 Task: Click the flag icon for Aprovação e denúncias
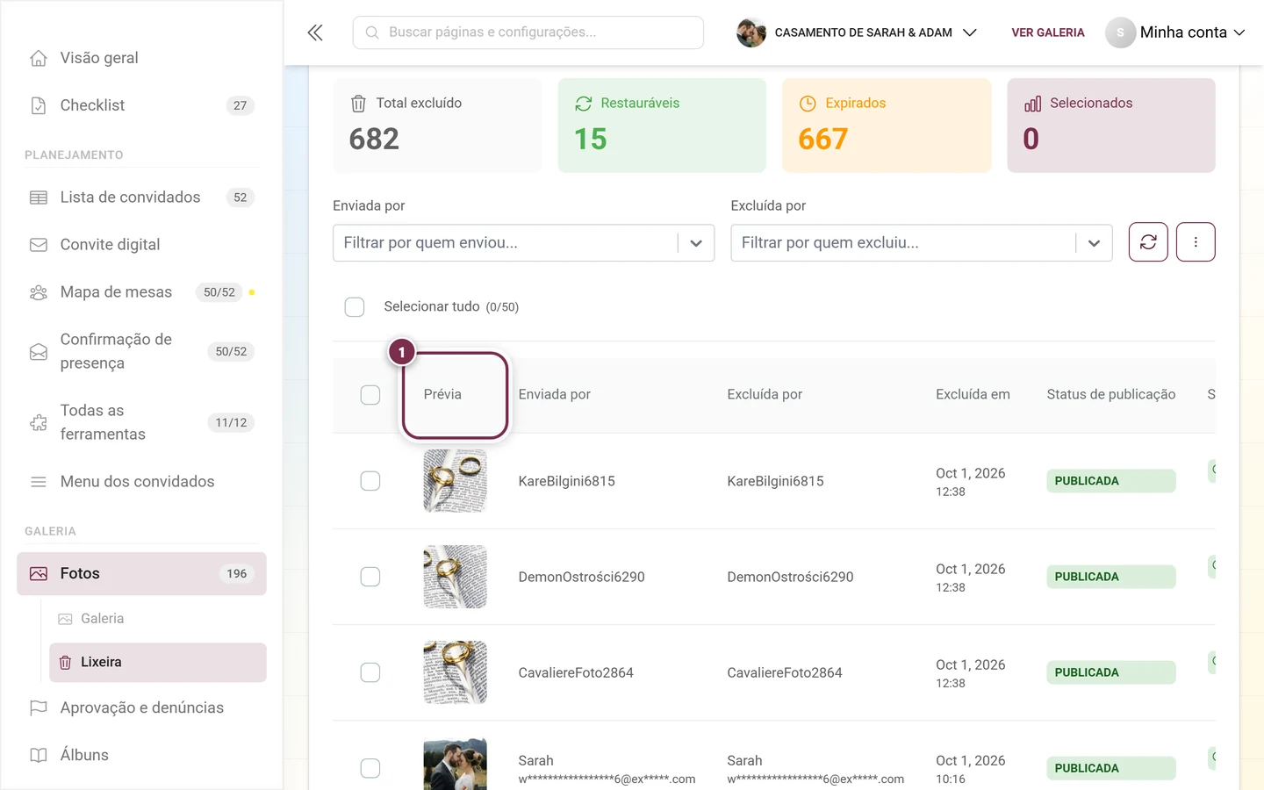[39, 707]
